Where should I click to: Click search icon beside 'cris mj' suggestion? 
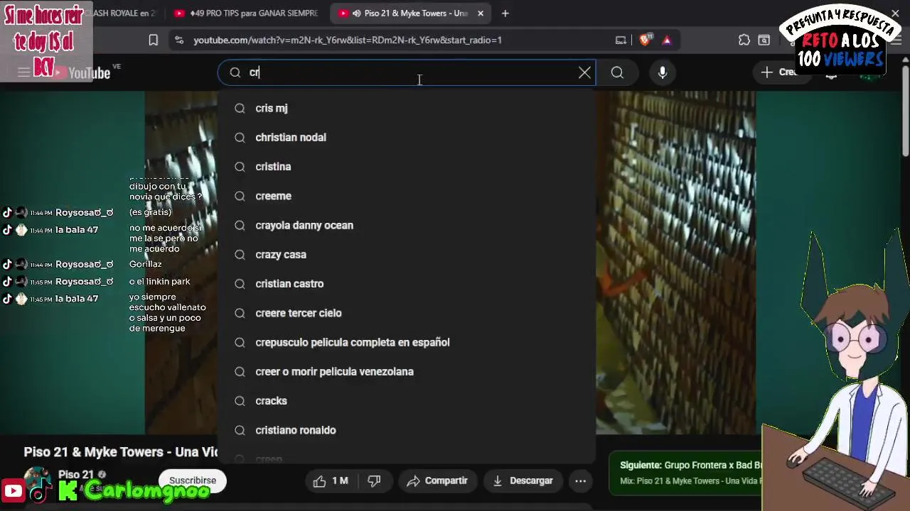click(240, 109)
